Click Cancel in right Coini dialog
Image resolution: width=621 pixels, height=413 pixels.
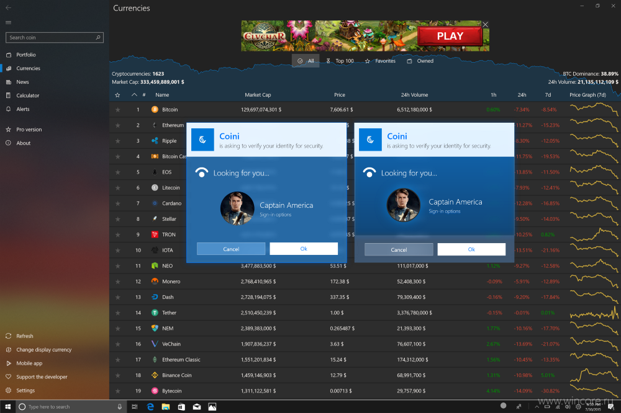(399, 250)
